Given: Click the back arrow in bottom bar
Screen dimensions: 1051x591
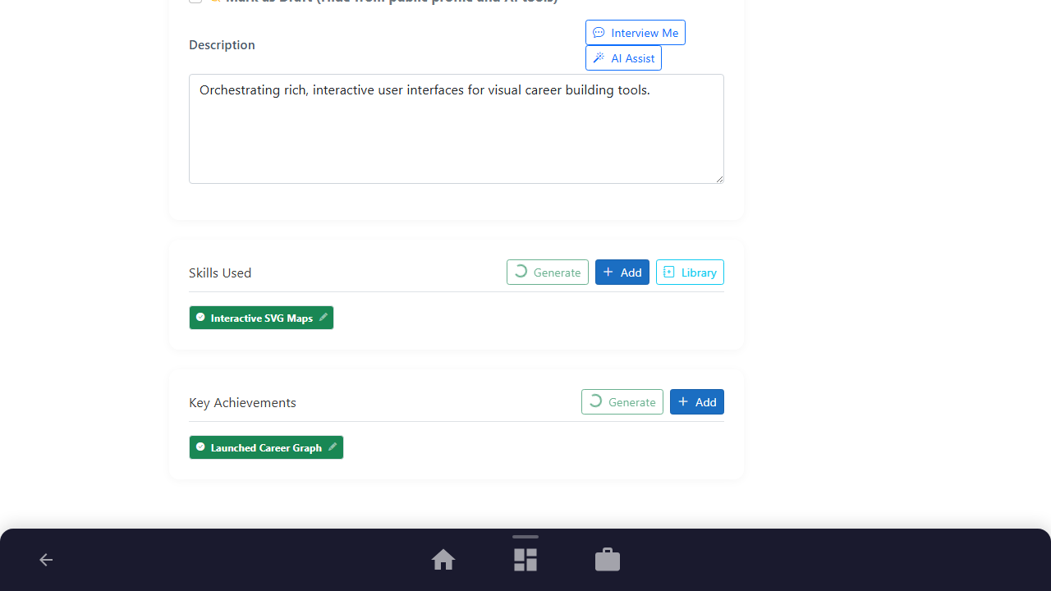Looking at the screenshot, I should click(46, 560).
